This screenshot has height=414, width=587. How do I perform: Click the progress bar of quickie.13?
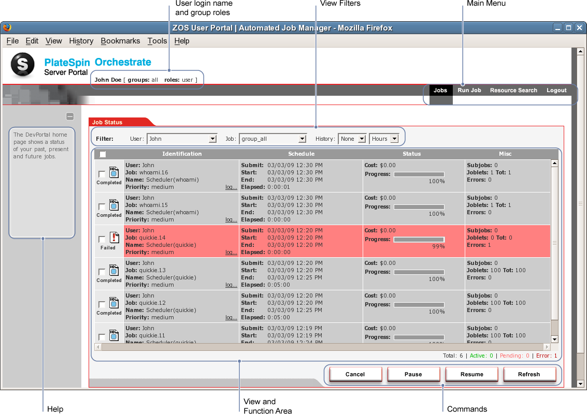419,272
